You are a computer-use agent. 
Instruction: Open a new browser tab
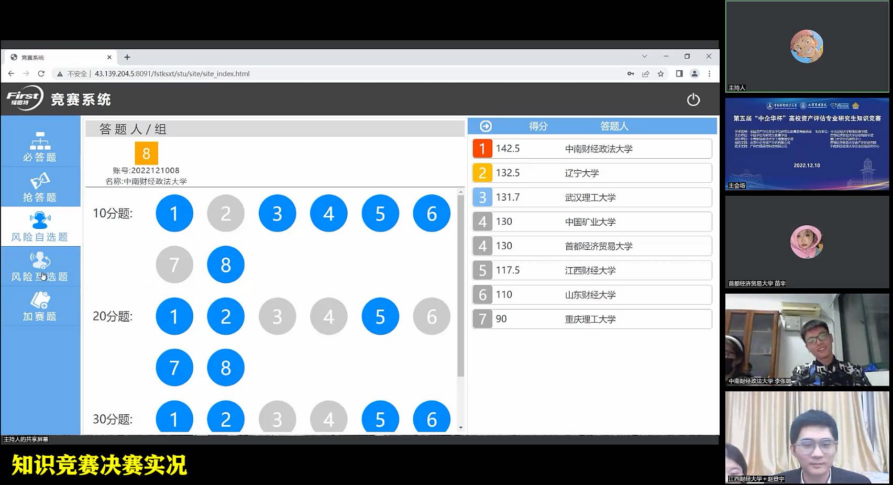click(127, 57)
